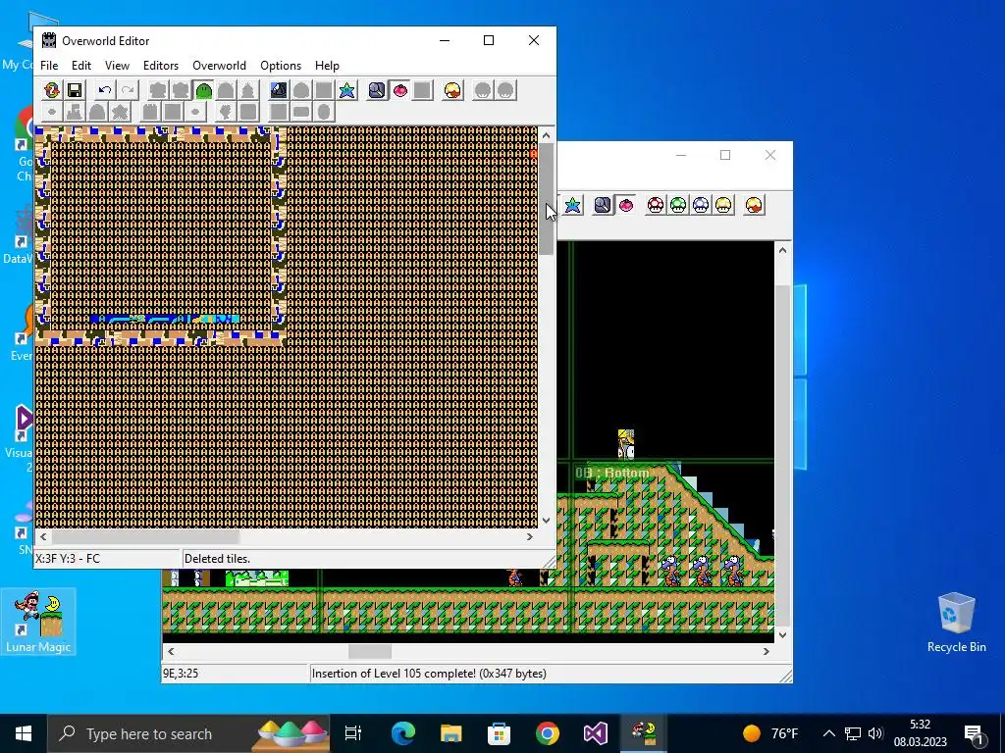1005x753 pixels.
Task: Toggle the pink berry button in Overworld Editor
Action: (x=400, y=90)
